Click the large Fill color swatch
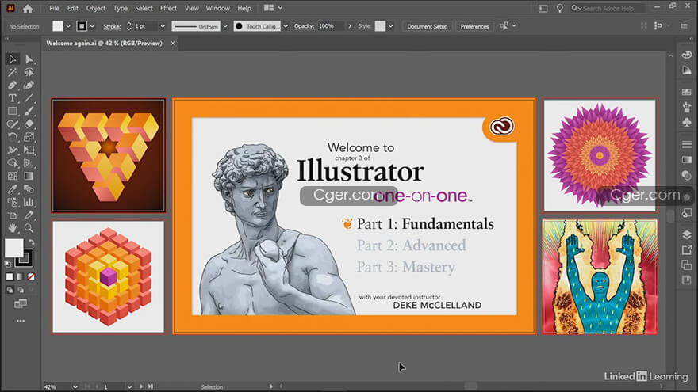The image size is (698, 392). pyautogui.click(x=13, y=248)
